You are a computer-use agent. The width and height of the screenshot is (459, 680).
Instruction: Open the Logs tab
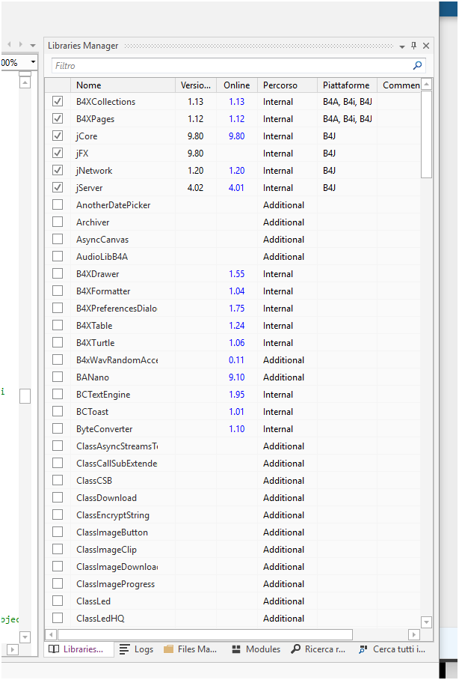[136, 649]
